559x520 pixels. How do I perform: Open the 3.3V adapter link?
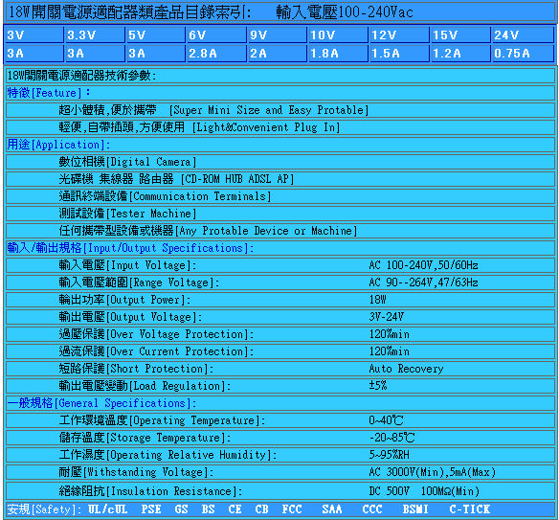(x=95, y=34)
